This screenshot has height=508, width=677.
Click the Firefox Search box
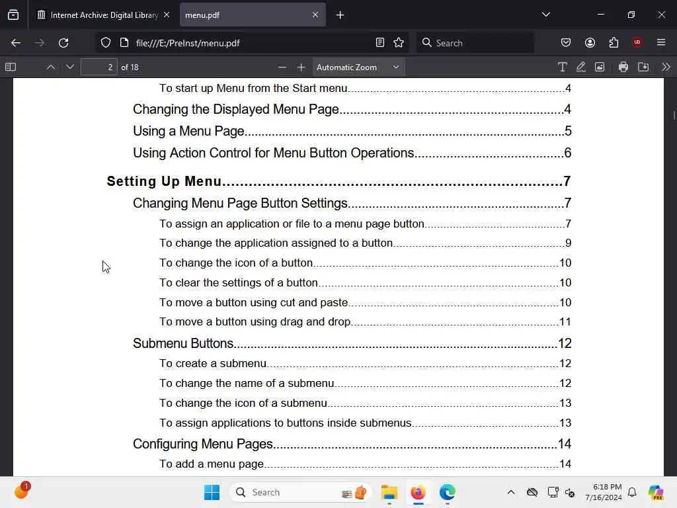475,43
